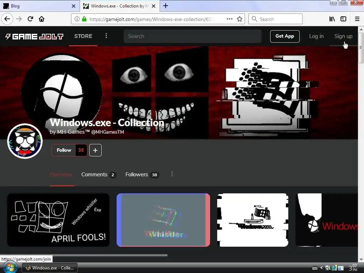Click the taskbar clock

(x=353, y=268)
